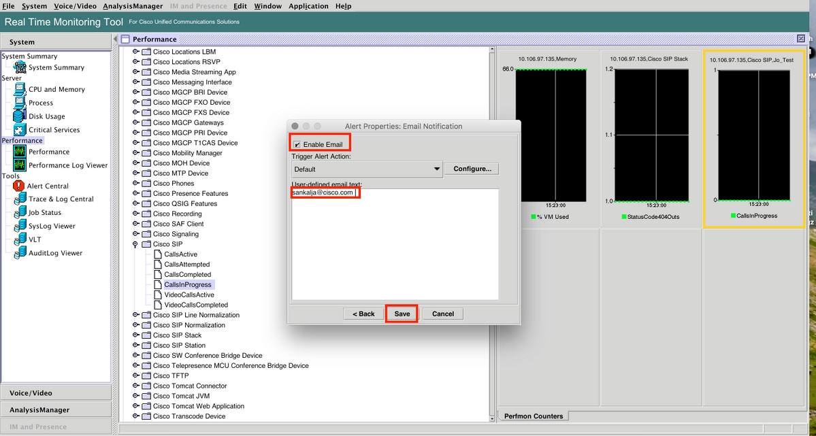Click the Cisco TFTP folder icon
Viewport: 816px width, 436px height.
click(x=146, y=375)
